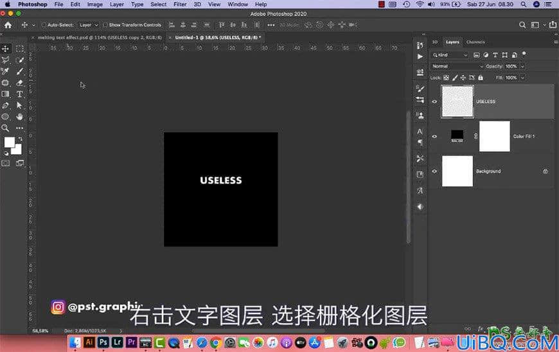This screenshot has width=559, height=352.
Task: Switch to the Channels tab
Action: coord(475,42)
